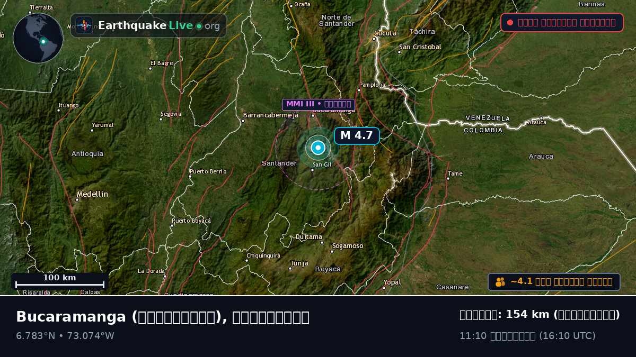Select the Barrancabermeja city dot
This screenshot has width=636, height=357.
[x=243, y=121]
